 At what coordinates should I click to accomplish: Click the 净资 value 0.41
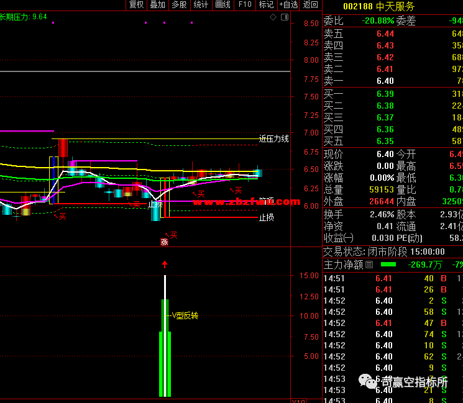point(385,226)
